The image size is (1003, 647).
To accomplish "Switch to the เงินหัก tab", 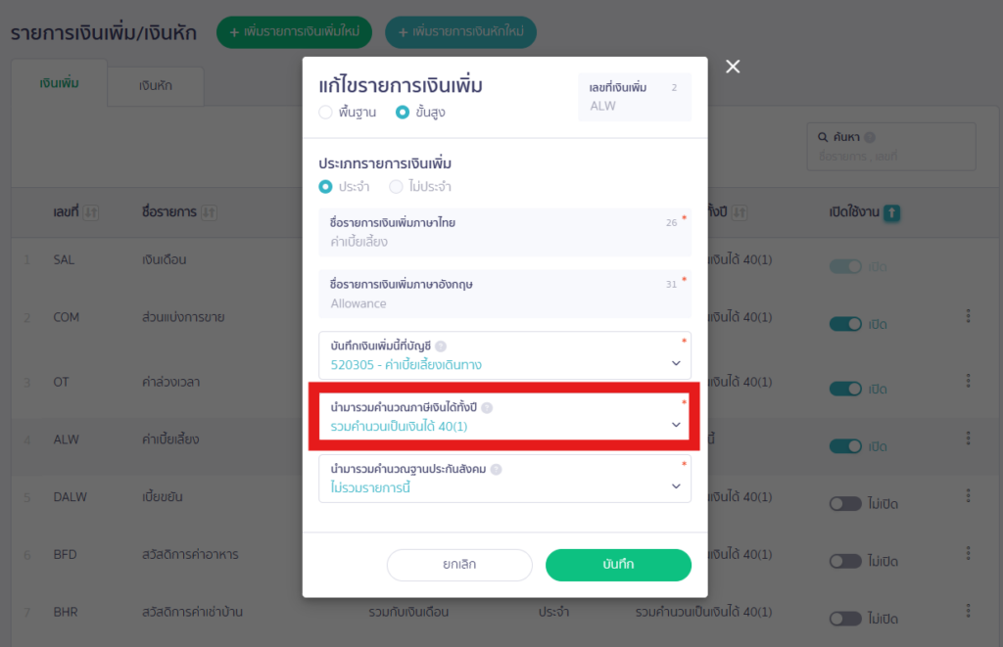I will point(155,86).
